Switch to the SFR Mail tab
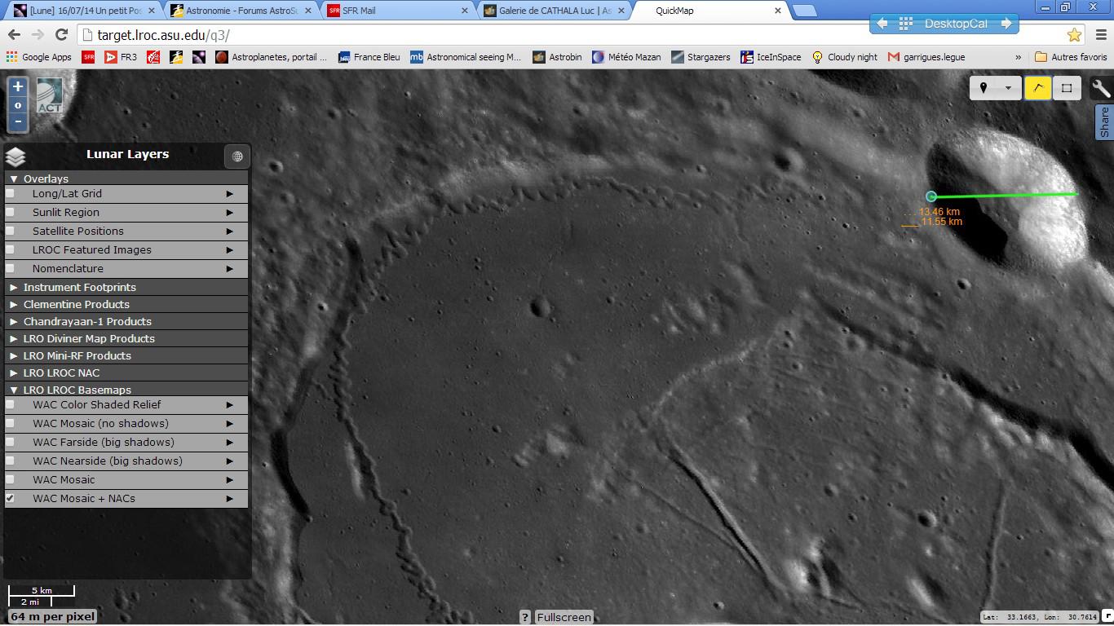Viewport: 1114px width, 626px height. tap(396, 11)
